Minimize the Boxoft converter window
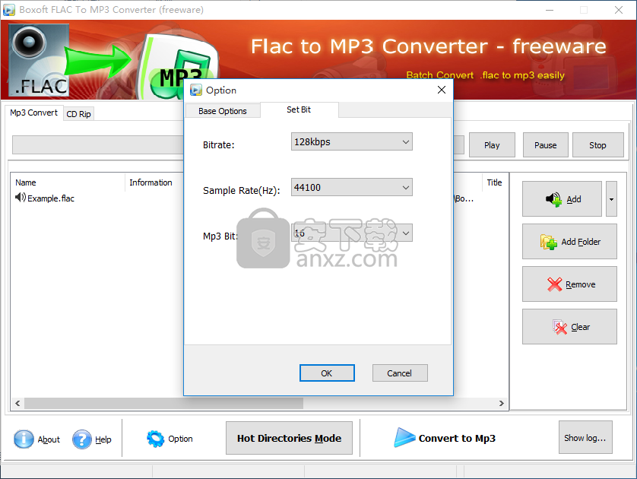 550,10
